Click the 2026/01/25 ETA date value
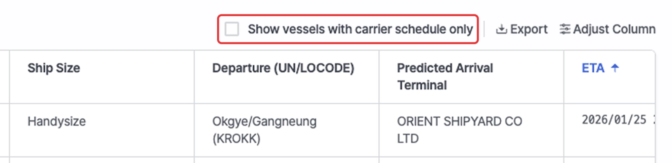Viewport: 672px width, 163px height. click(614, 120)
